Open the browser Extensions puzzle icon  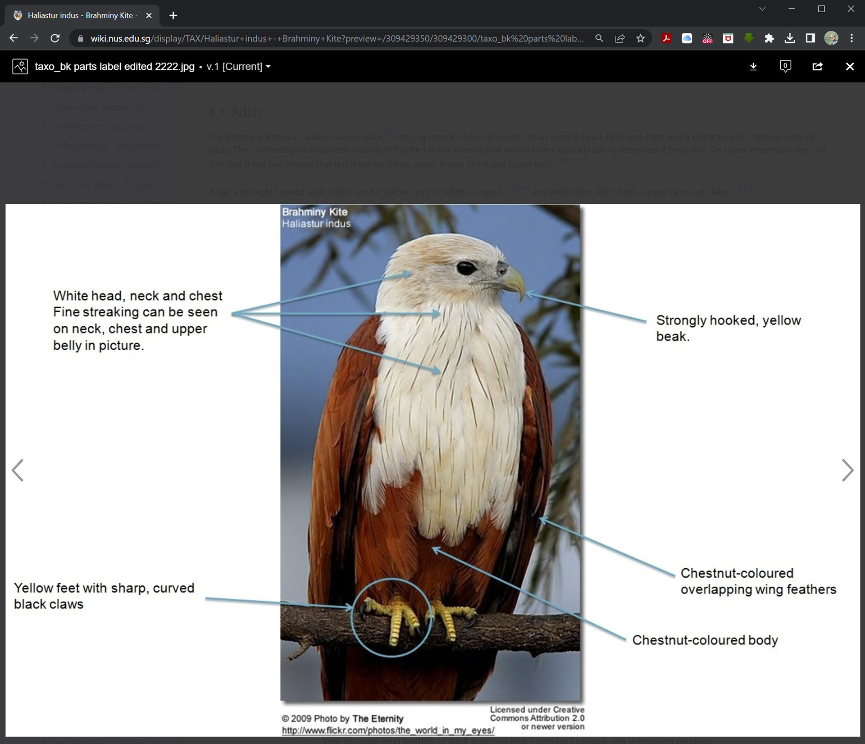tap(769, 38)
